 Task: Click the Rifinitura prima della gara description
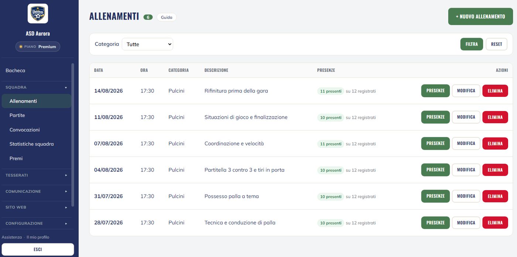click(x=236, y=91)
